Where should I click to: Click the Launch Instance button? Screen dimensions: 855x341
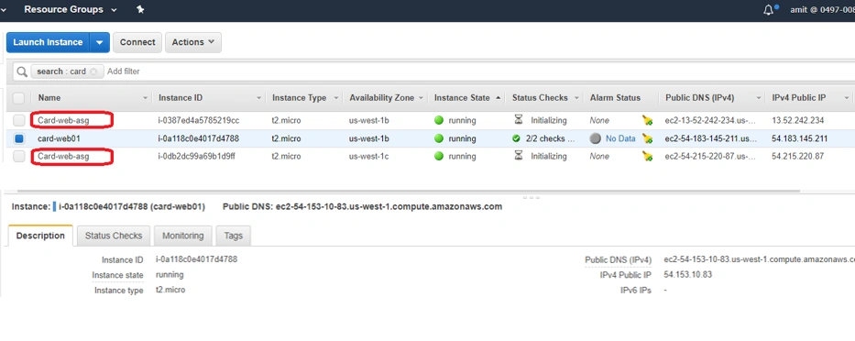pos(48,42)
